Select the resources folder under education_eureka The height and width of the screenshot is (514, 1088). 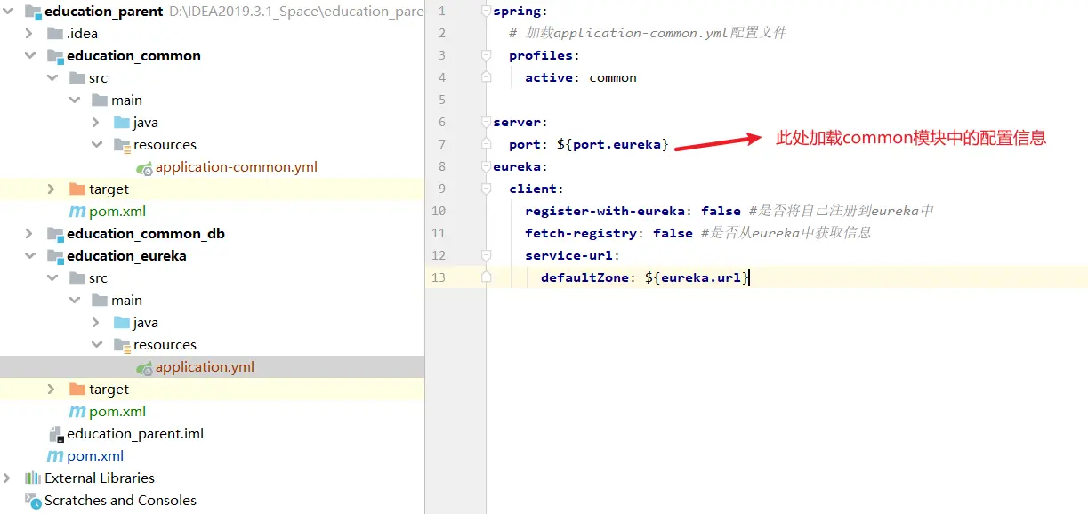[165, 344]
